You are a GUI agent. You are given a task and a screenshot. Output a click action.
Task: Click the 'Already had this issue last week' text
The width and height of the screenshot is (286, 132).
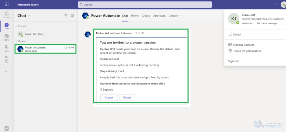134,77
